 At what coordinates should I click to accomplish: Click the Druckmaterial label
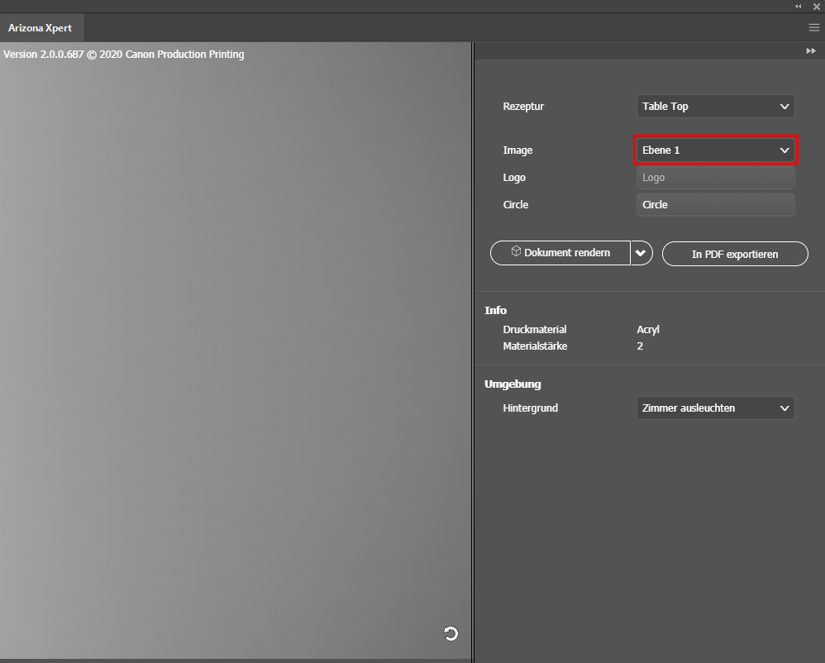[x=535, y=329]
